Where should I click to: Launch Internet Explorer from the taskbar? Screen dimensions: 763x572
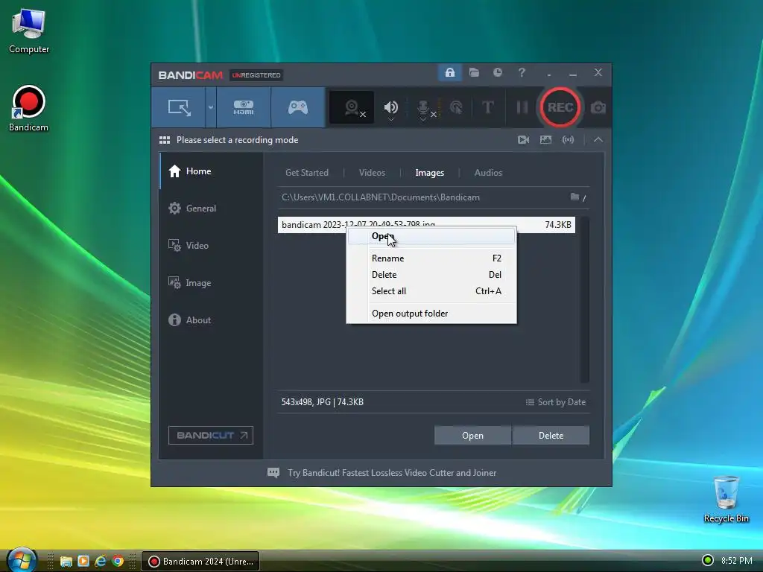click(x=101, y=562)
